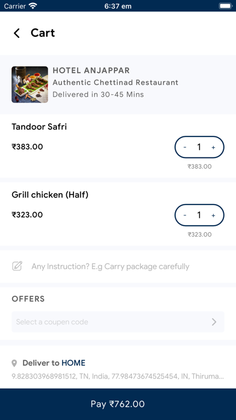Image resolution: width=236 pixels, height=420 pixels.
Task: Tap the Tandoor Safri quantity number
Action: [x=199, y=147]
